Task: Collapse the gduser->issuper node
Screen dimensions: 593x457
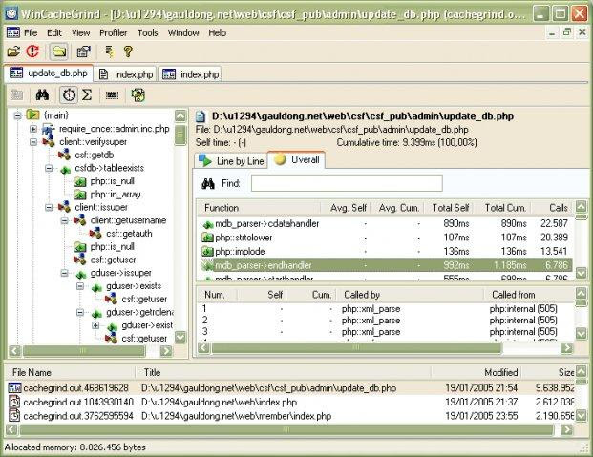Action: point(65,273)
